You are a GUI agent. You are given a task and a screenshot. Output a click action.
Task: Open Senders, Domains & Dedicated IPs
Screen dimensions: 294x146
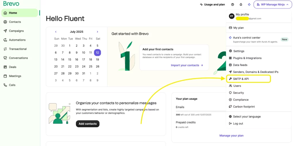click(x=259, y=72)
